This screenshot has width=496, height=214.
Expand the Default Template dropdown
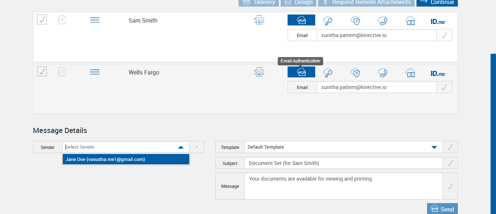click(434, 147)
